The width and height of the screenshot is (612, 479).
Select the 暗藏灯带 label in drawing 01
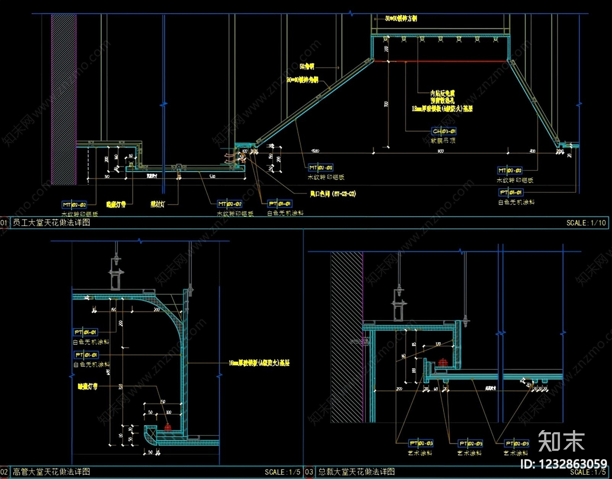click(x=116, y=205)
